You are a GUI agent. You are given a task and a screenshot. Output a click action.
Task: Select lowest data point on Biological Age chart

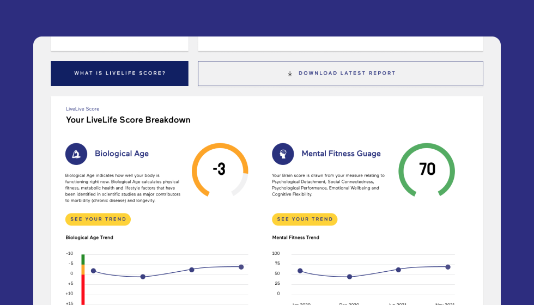coord(143,277)
